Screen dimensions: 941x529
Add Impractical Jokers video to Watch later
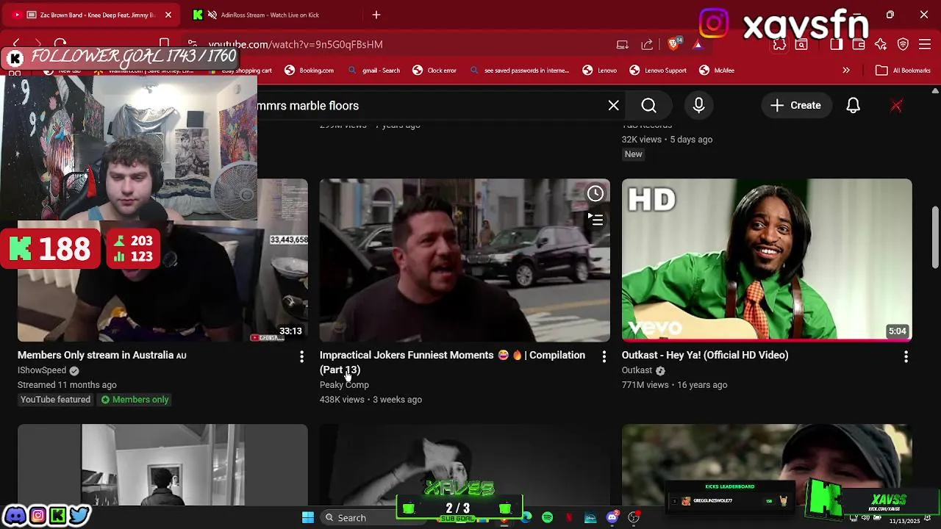[595, 193]
